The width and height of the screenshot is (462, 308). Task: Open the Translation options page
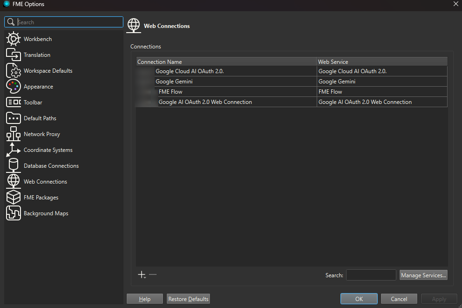coord(37,55)
